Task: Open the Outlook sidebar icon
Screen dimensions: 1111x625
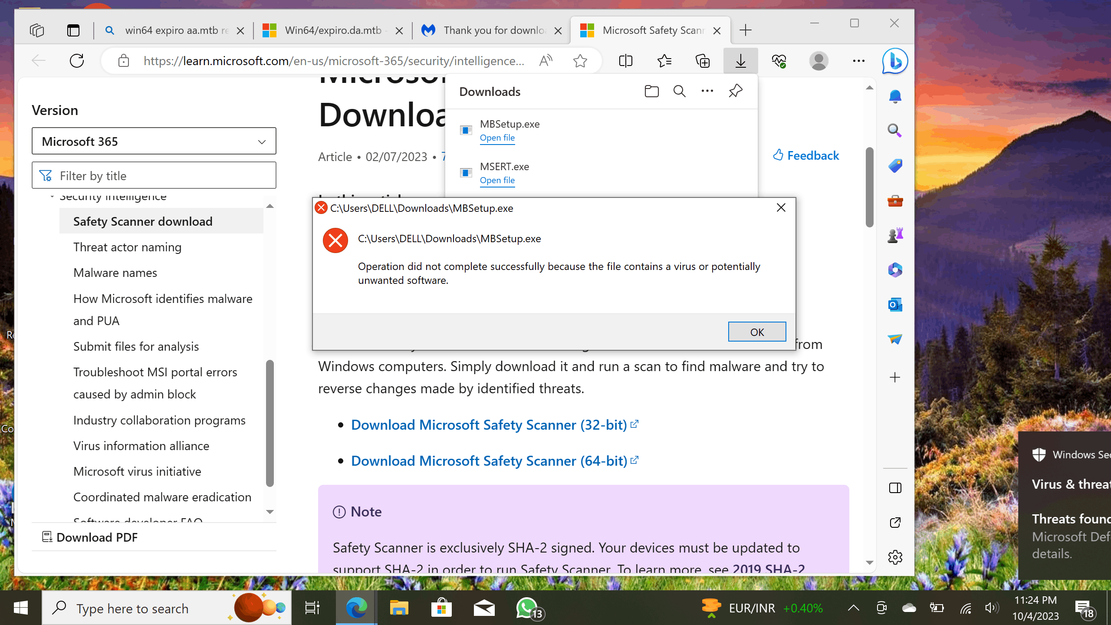Action: (x=895, y=305)
